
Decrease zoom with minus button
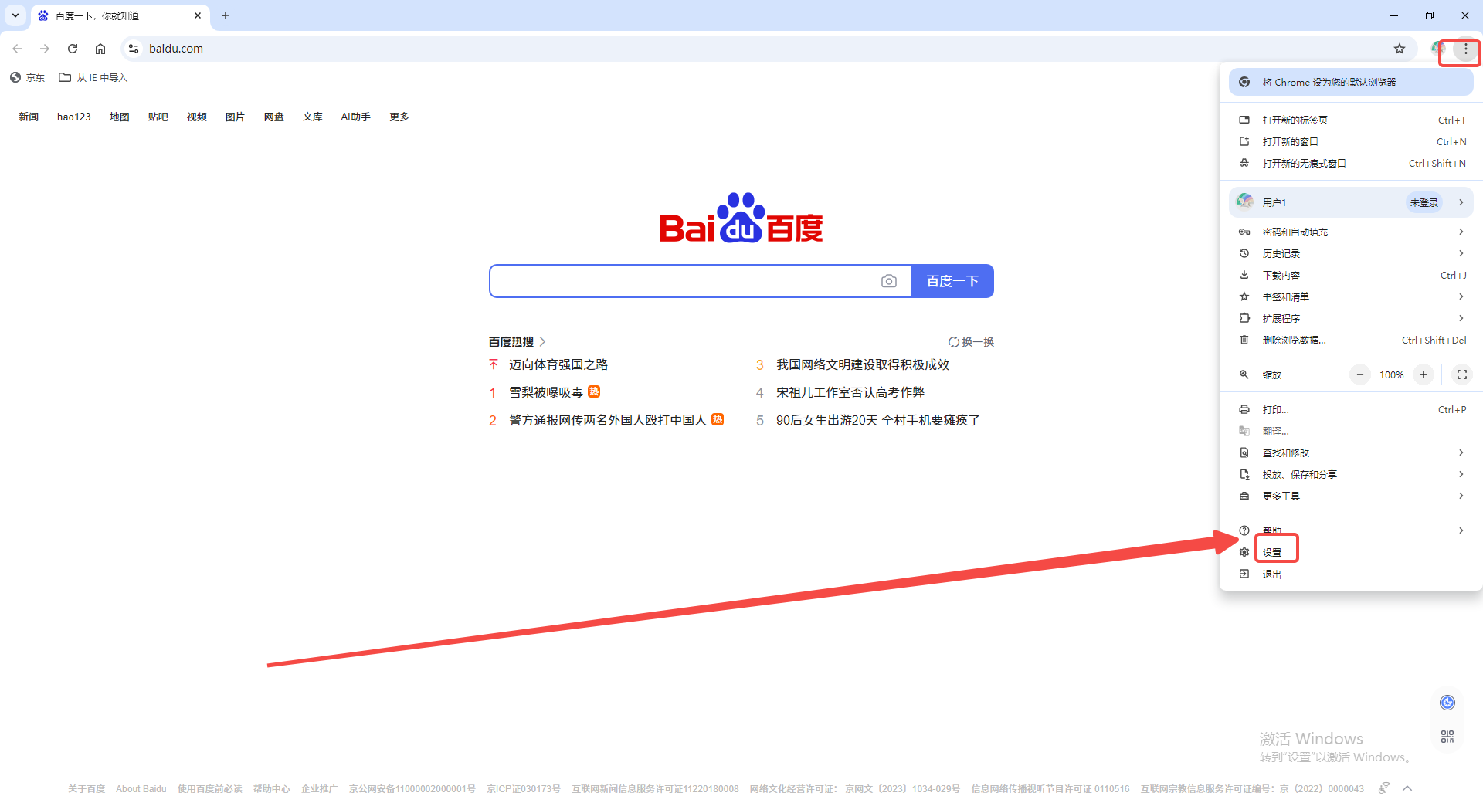coord(1360,374)
